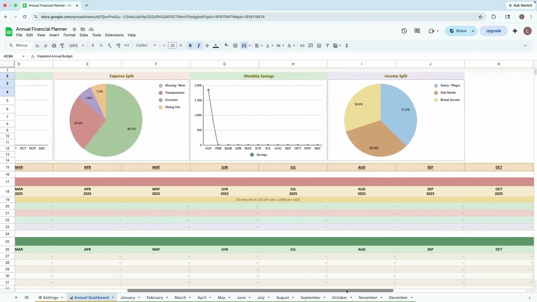The width and height of the screenshot is (537, 302).
Task: Open version history clock icon
Action: coord(404,31)
